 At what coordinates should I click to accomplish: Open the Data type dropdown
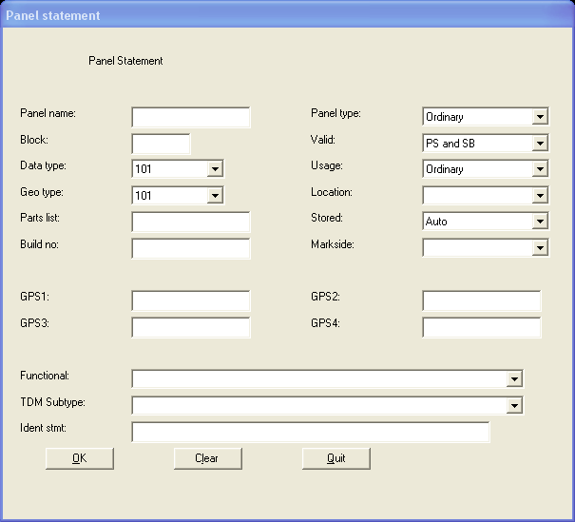pos(178,169)
